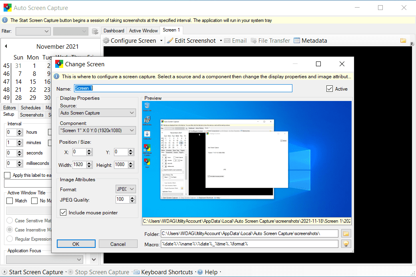Increase the JPEG Quality spinner value
The width and height of the screenshot is (416, 277).
pos(132,198)
